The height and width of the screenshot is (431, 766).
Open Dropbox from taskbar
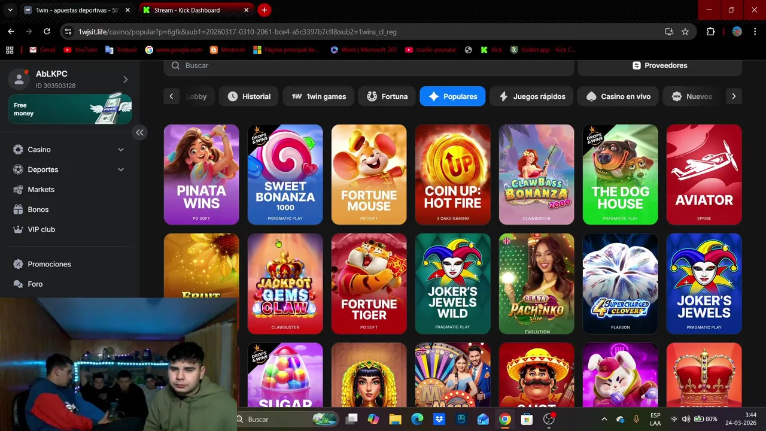click(x=439, y=419)
